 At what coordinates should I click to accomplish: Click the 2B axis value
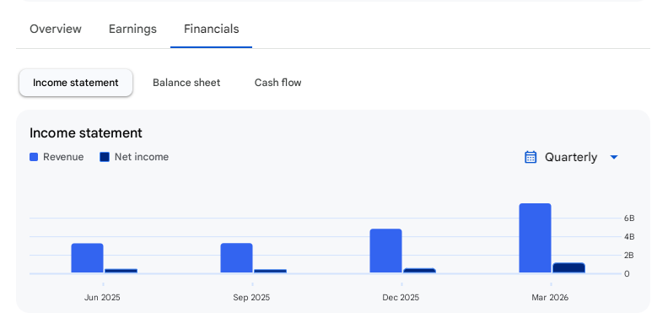pos(629,256)
